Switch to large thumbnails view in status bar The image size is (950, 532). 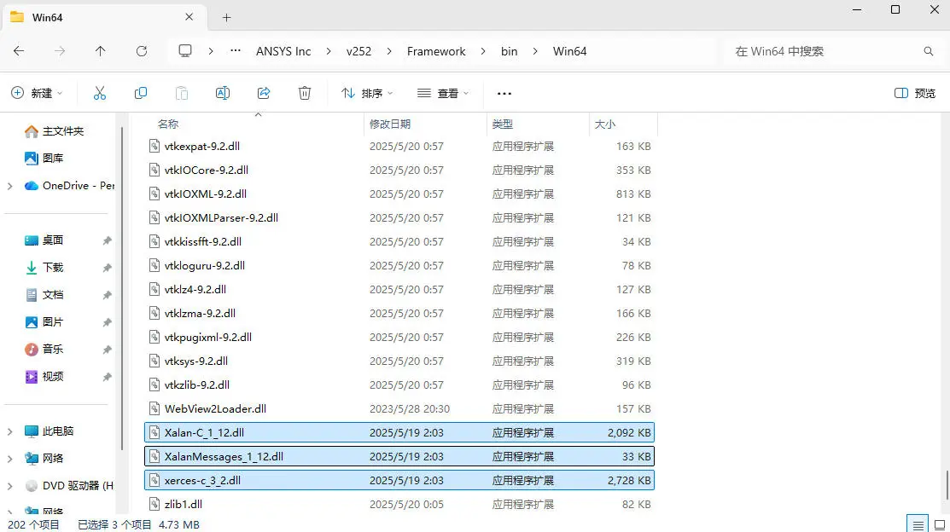click(x=940, y=524)
